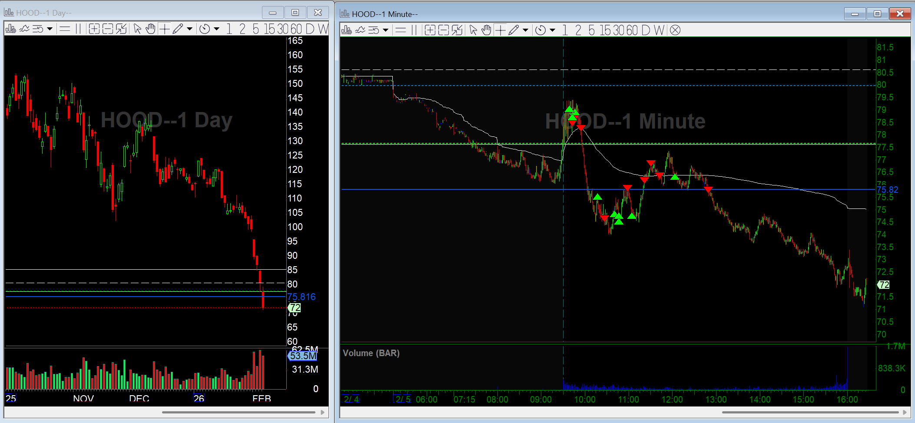Open indicators/studies icon in the Minute chart
The image size is (915, 423).
(360, 30)
